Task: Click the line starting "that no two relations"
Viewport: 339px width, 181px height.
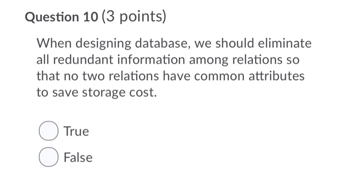Action: click(x=170, y=76)
